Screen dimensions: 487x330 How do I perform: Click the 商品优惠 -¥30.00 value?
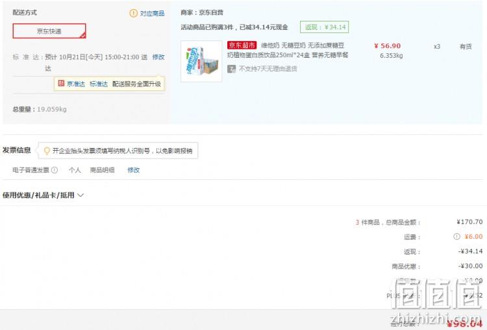471,266
